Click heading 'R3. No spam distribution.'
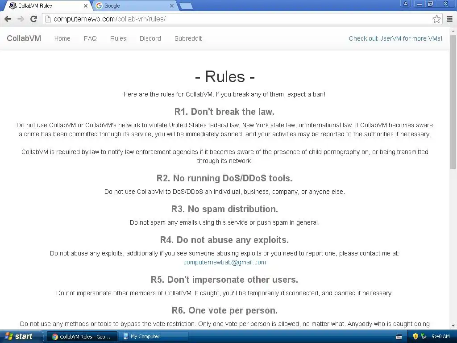The image size is (457, 343). (224, 209)
